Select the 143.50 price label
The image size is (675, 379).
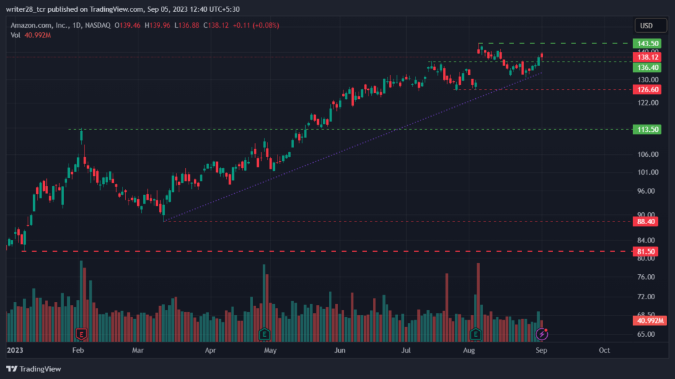click(647, 44)
